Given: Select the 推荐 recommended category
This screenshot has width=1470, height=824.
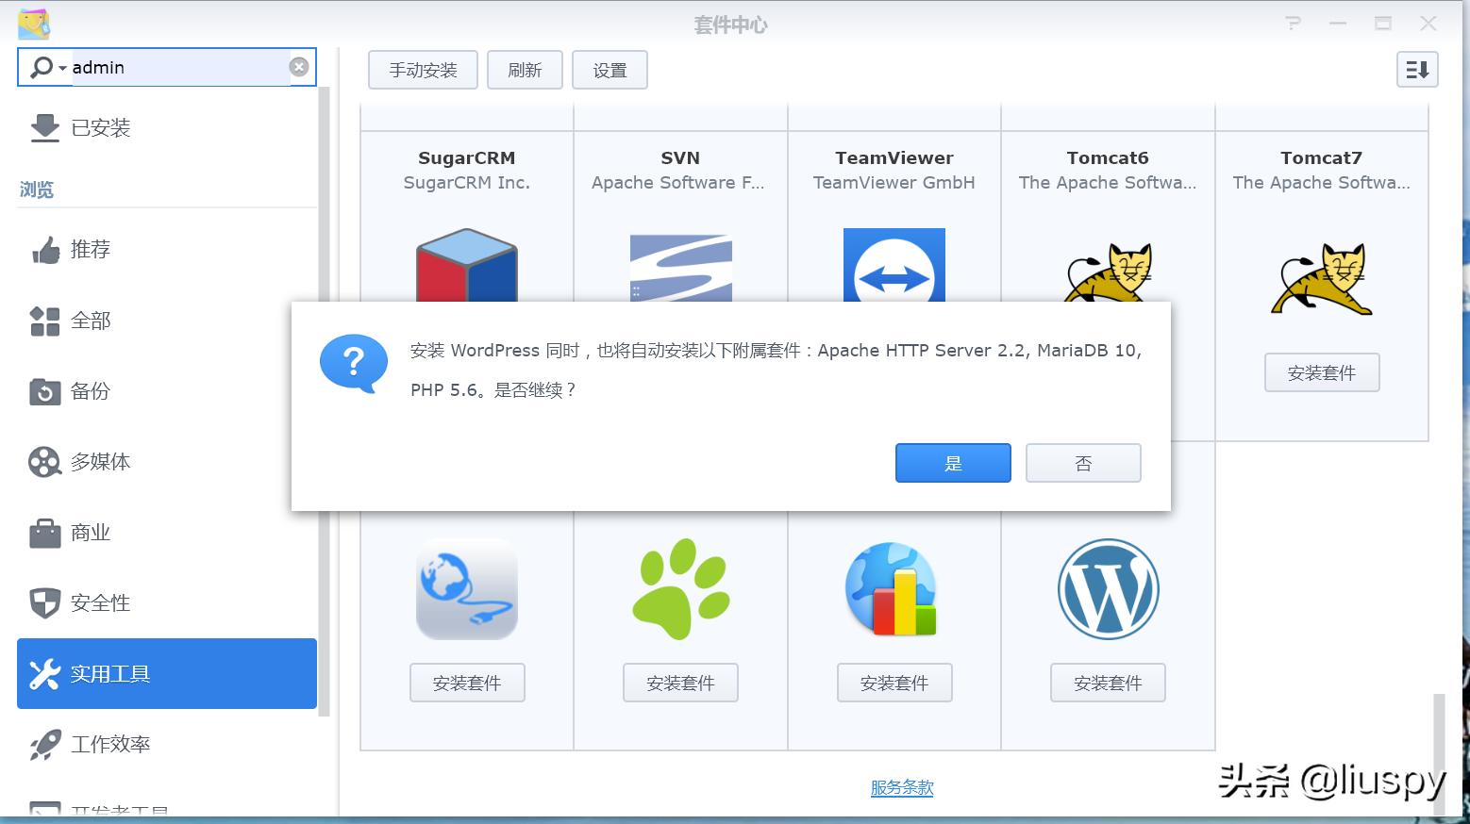Looking at the screenshot, I should 90,250.
